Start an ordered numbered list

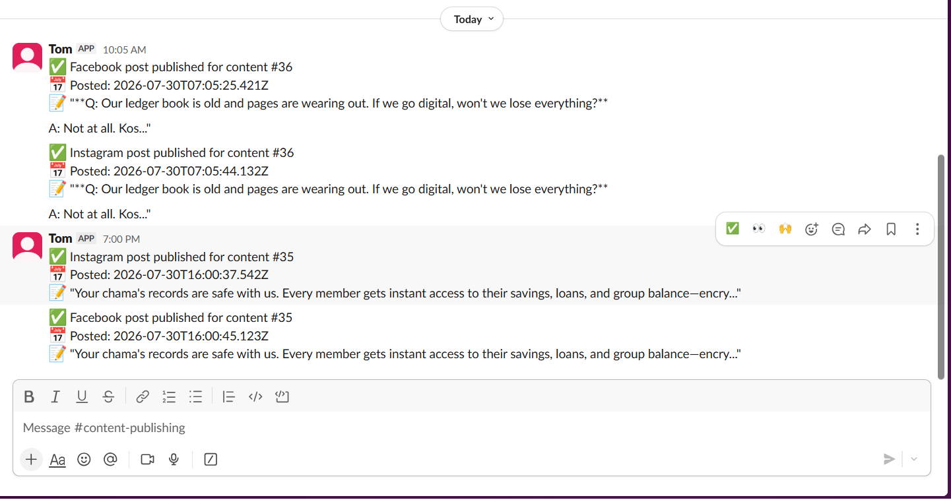click(169, 396)
